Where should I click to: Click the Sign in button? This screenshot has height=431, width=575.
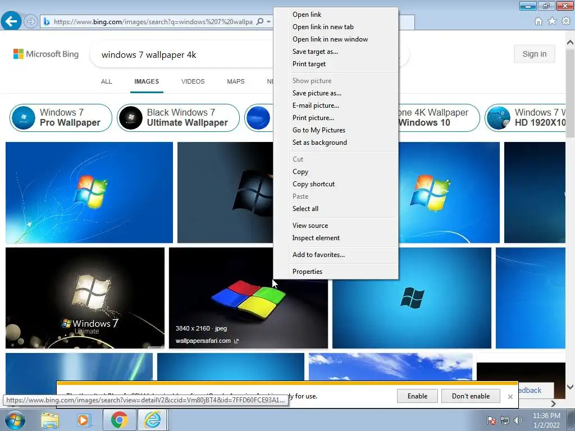point(535,54)
